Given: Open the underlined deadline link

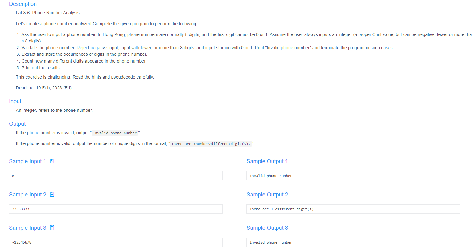Looking at the screenshot, I should point(43,87).
